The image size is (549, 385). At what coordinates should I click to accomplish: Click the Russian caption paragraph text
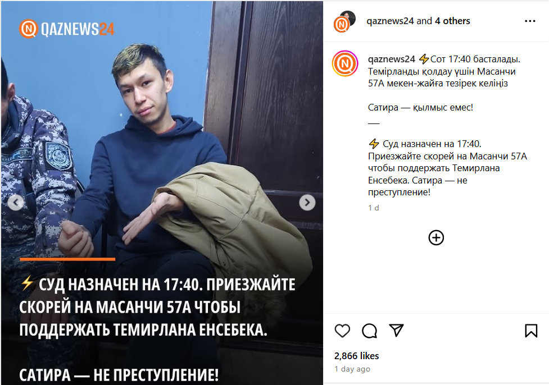click(x=447, y=168)
